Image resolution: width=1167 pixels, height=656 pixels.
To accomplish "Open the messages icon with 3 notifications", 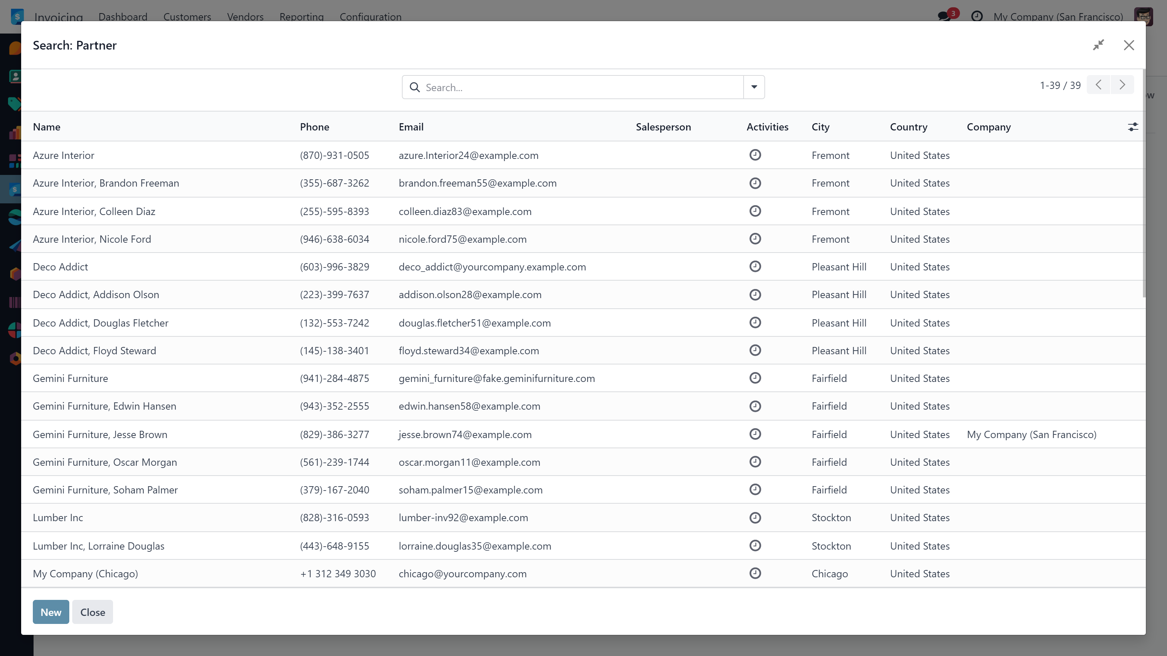I will point(944,16).
